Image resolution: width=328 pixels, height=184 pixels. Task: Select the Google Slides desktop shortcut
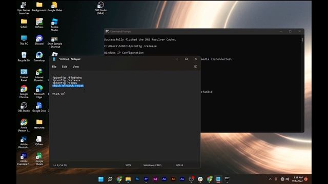(x=55, y=7)
